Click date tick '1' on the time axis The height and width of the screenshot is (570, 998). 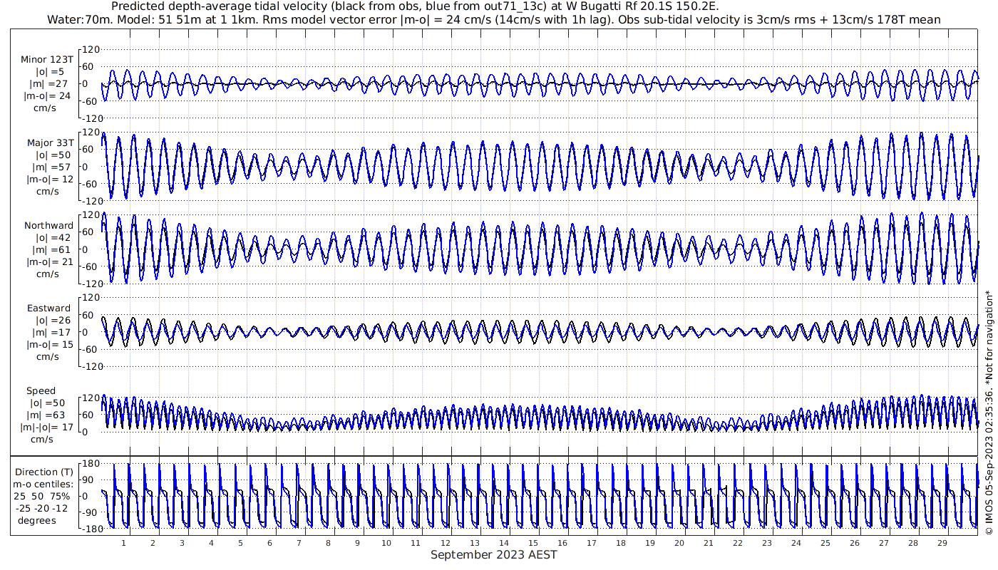pos(124,543)
